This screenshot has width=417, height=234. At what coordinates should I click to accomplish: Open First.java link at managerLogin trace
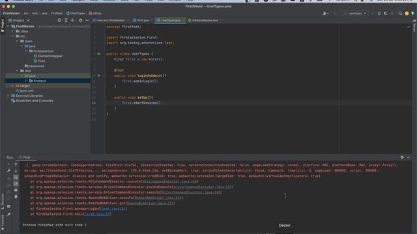[x=113, y=209]
